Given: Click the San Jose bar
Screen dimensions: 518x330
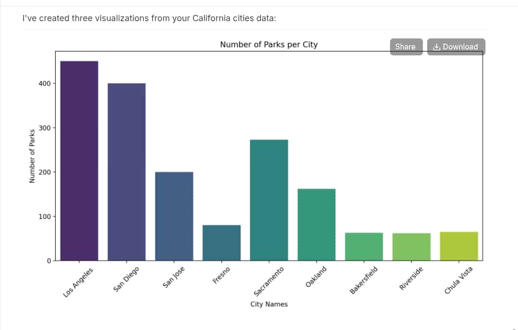Looking at the screenshot, I should click(174, 217).
